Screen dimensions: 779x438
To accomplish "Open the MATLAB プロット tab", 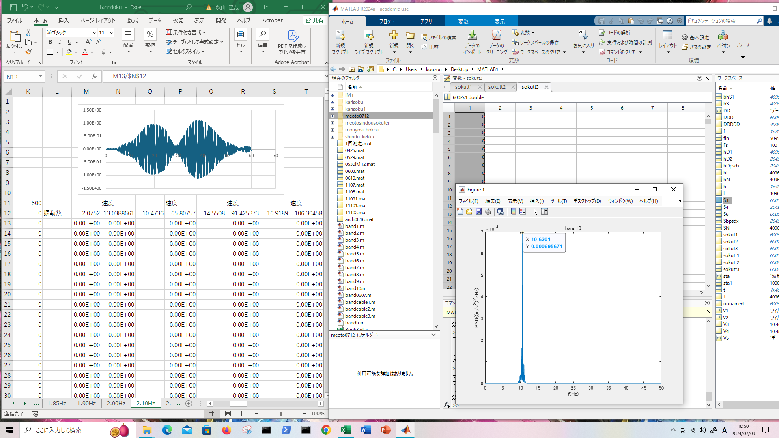I will pos(387,21).
